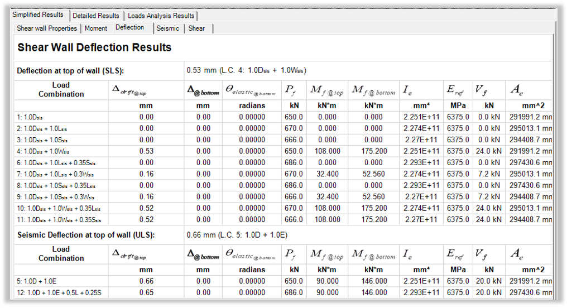Open the Loads Analysis Results tab
This screenshot has width=567, height=308.
[161, 16]
